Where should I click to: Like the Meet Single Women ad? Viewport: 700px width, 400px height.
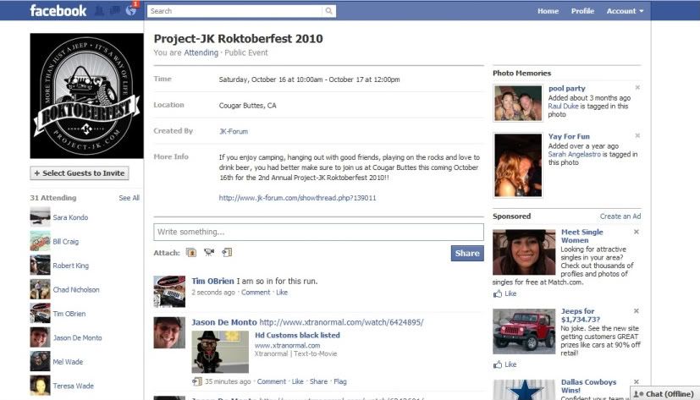click(505, 293)
